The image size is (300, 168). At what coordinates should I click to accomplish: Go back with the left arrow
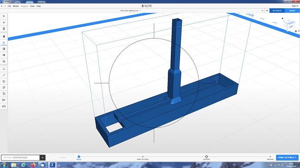click(x=2, y=6)
